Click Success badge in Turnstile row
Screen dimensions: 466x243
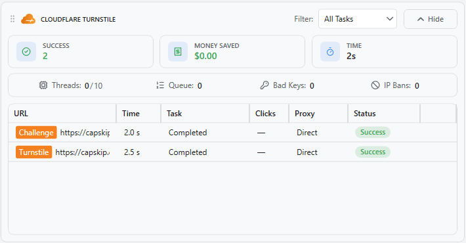point(373,152)
